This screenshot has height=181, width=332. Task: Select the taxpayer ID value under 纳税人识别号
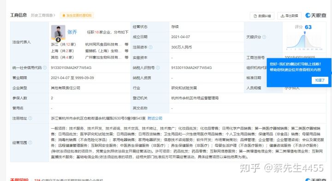191,68
